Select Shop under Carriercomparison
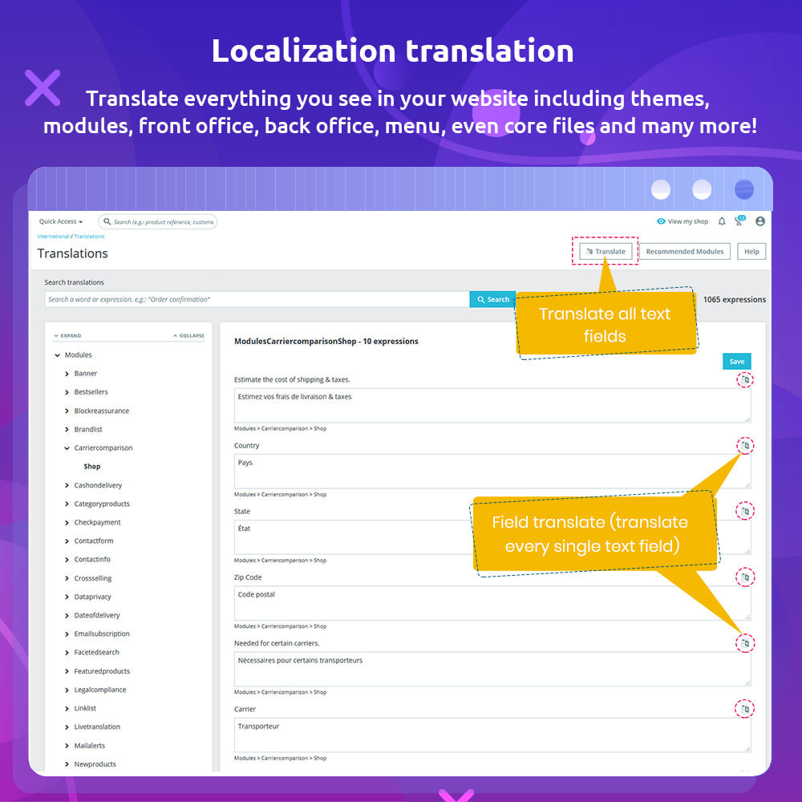This screenshot has width=802, height=802. 92,467
